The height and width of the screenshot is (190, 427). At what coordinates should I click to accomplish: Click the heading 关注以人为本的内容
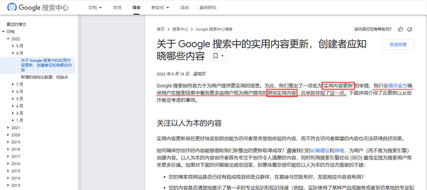coord(189,123)
